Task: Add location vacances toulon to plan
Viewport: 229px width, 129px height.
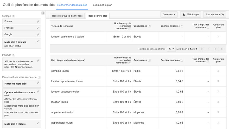Action: coord(218,92)
